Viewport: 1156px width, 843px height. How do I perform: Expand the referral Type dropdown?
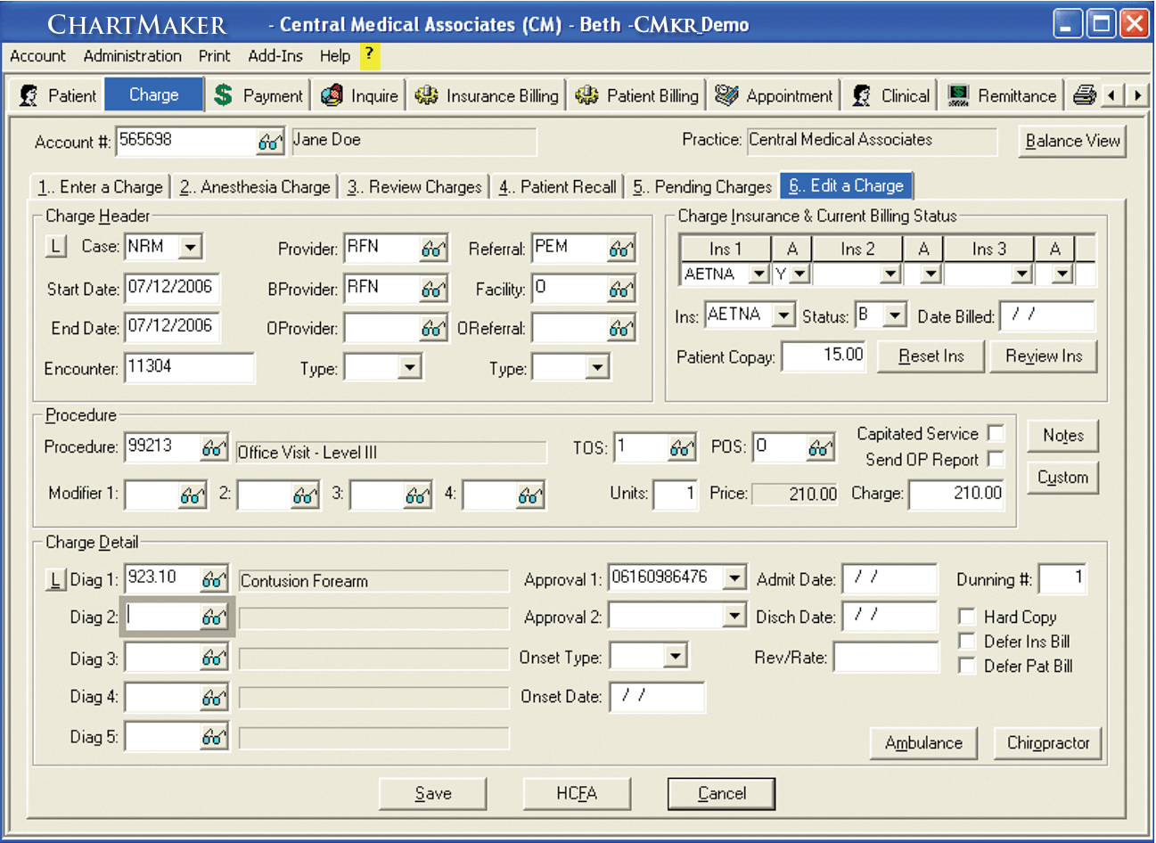pos(598,367)
